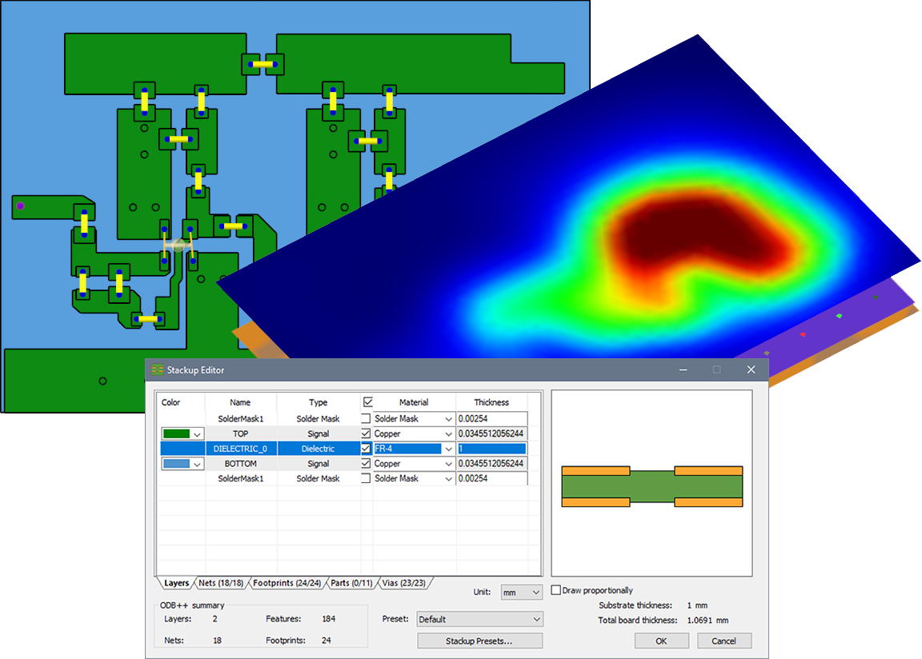Expand the Preset dropdown set to Default
The width and height of the screenshot is (922, 659).
(x=479, y=619)
